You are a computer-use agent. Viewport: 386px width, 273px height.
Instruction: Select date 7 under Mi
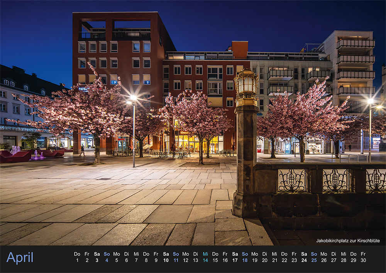click(136, 260)
